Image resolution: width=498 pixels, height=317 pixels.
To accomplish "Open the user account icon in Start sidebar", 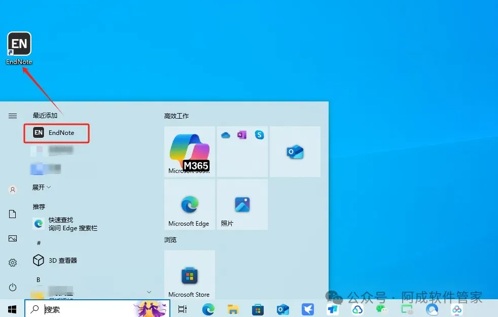I will click(x=13, y=190).
